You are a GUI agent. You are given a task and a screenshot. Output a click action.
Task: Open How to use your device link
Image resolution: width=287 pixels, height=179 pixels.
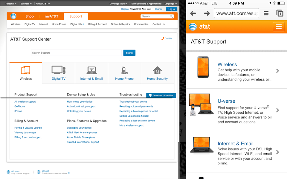pyautogui.click(x=80, y=101)
